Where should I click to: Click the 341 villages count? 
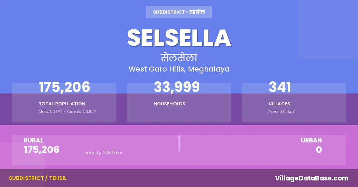[280, 87]
